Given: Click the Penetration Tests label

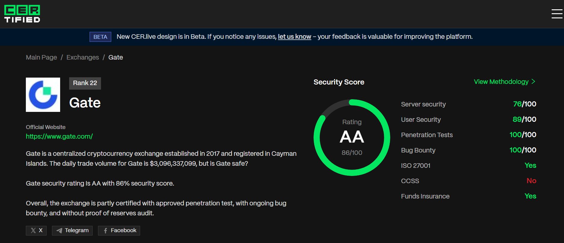Looking at the screenshot, I should point(427,135).
